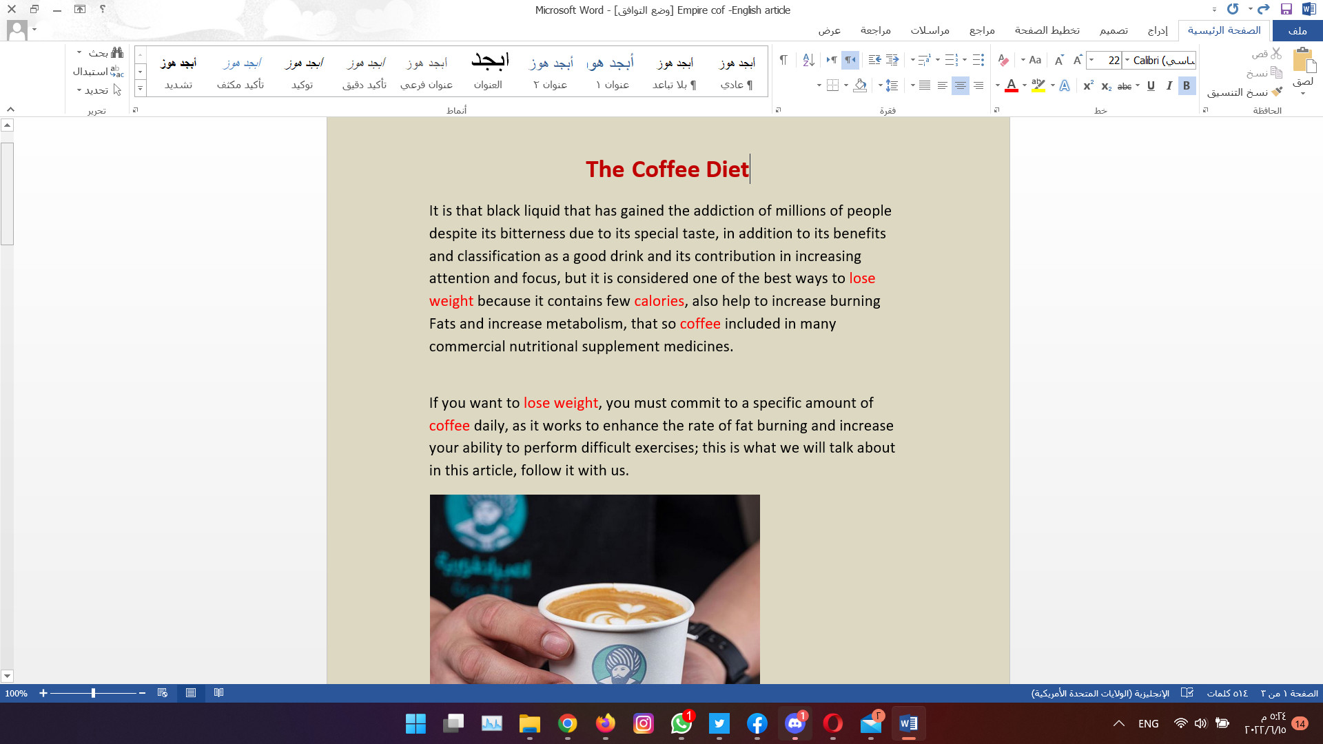The width and height of the screenshot is (1323, 744).
Task: Click the Show/Hide paragraph marks icon
Action: [783, 61]
